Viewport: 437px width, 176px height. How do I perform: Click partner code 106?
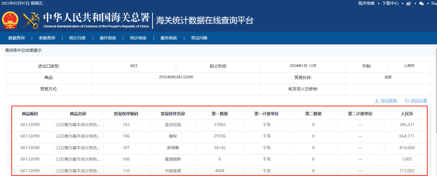pyautogui.click(x=126, y=136)
